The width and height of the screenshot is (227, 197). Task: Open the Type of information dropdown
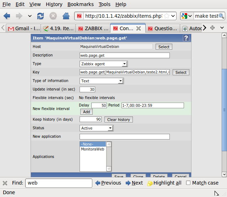102,81
